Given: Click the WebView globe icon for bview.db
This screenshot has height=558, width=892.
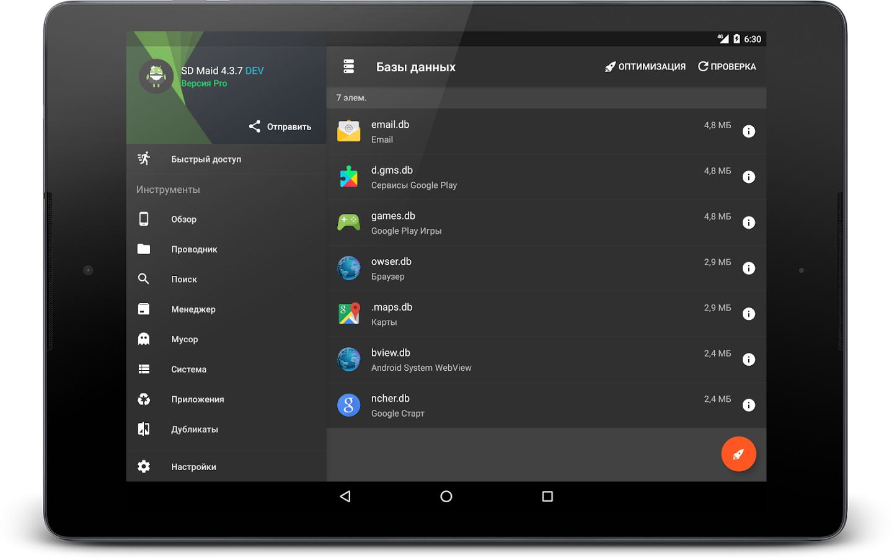Looking at the screenshot, I should tap(349, 360).
